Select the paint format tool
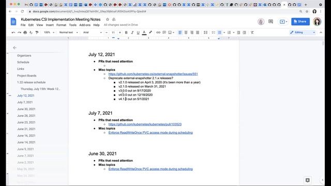The width and height of the screenshot is (331, 186). click(37, 33)
